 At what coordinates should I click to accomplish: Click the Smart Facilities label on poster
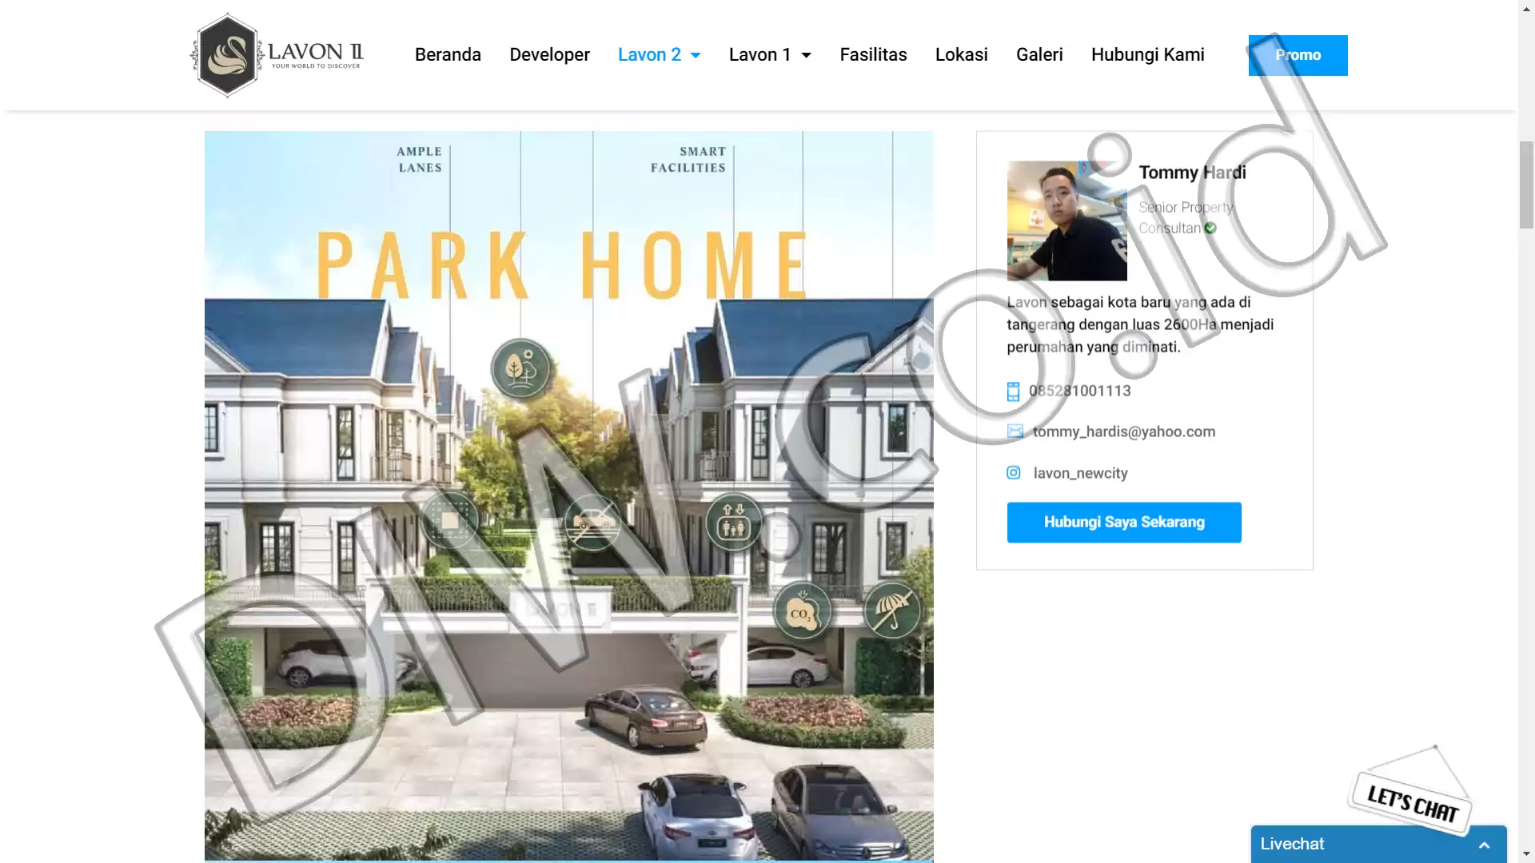coord(688,160)
